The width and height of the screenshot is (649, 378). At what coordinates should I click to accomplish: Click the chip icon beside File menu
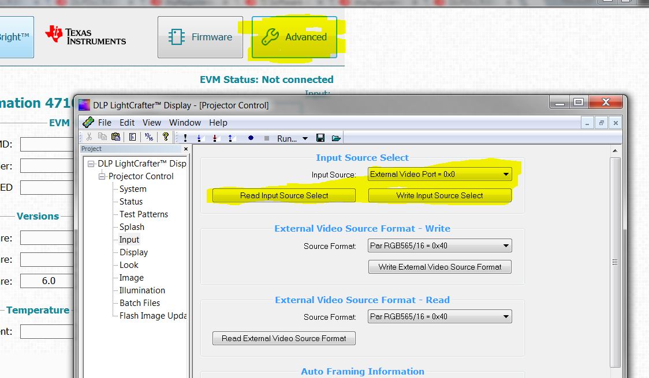[x=88, y=122]
